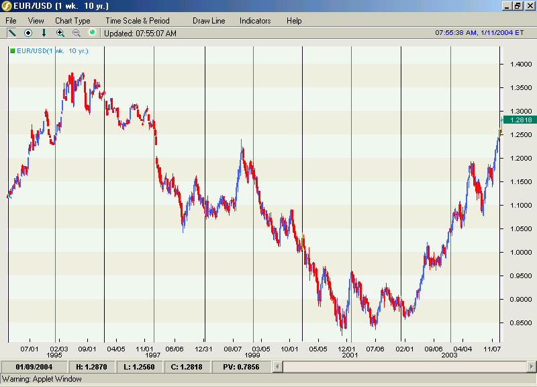Click the PV: 0.7856 status field
Screen dimensions: 537x387
pyautogui.click(x=241, y=367)
